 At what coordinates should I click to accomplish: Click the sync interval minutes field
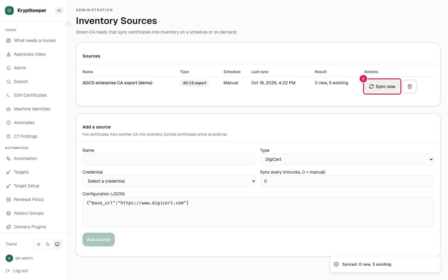347,181
